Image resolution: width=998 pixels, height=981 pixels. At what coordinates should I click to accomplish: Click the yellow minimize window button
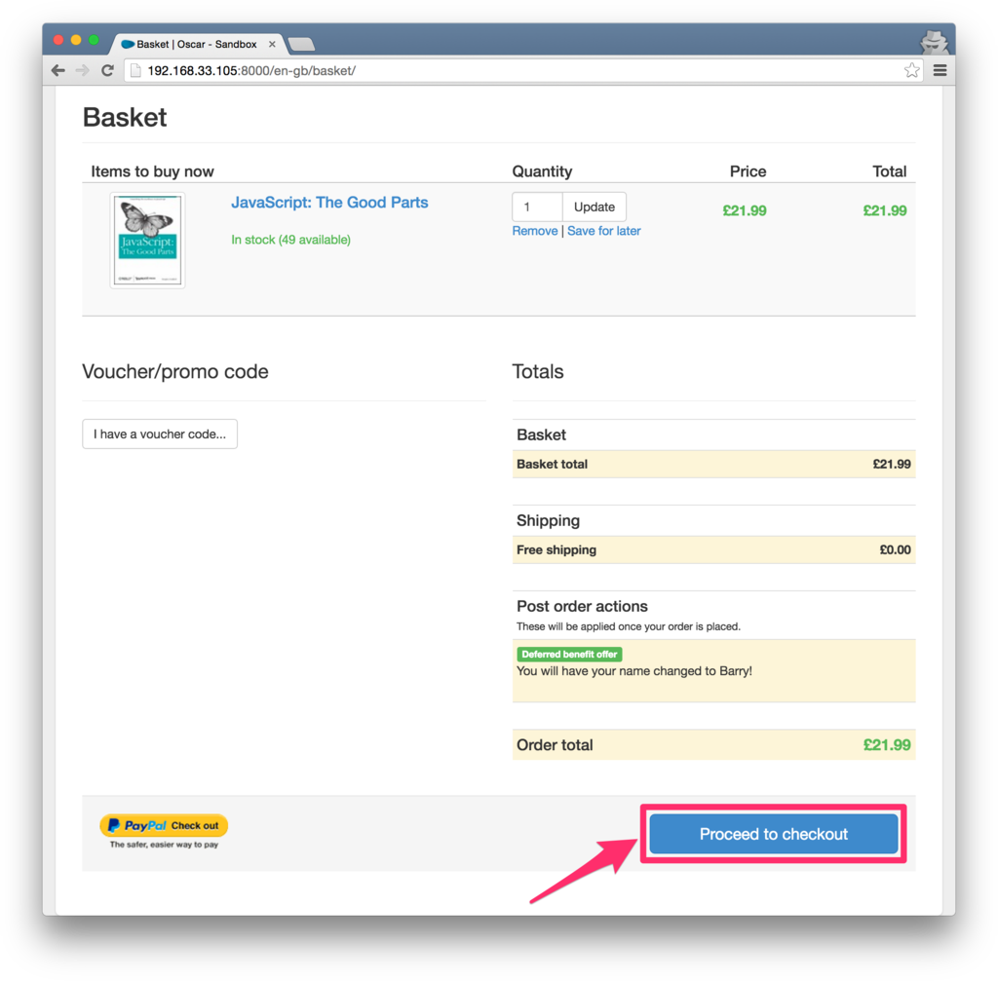coord(76,40)
